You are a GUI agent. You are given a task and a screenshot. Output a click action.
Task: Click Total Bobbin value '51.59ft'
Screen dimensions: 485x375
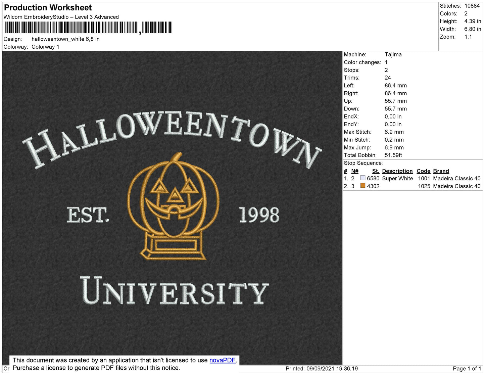click(393, 155)
